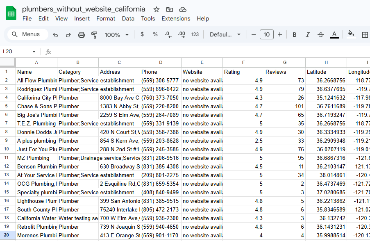Screen dimensions: 370x241
Task: Format selection as percent
Action: tap(154, 35)
